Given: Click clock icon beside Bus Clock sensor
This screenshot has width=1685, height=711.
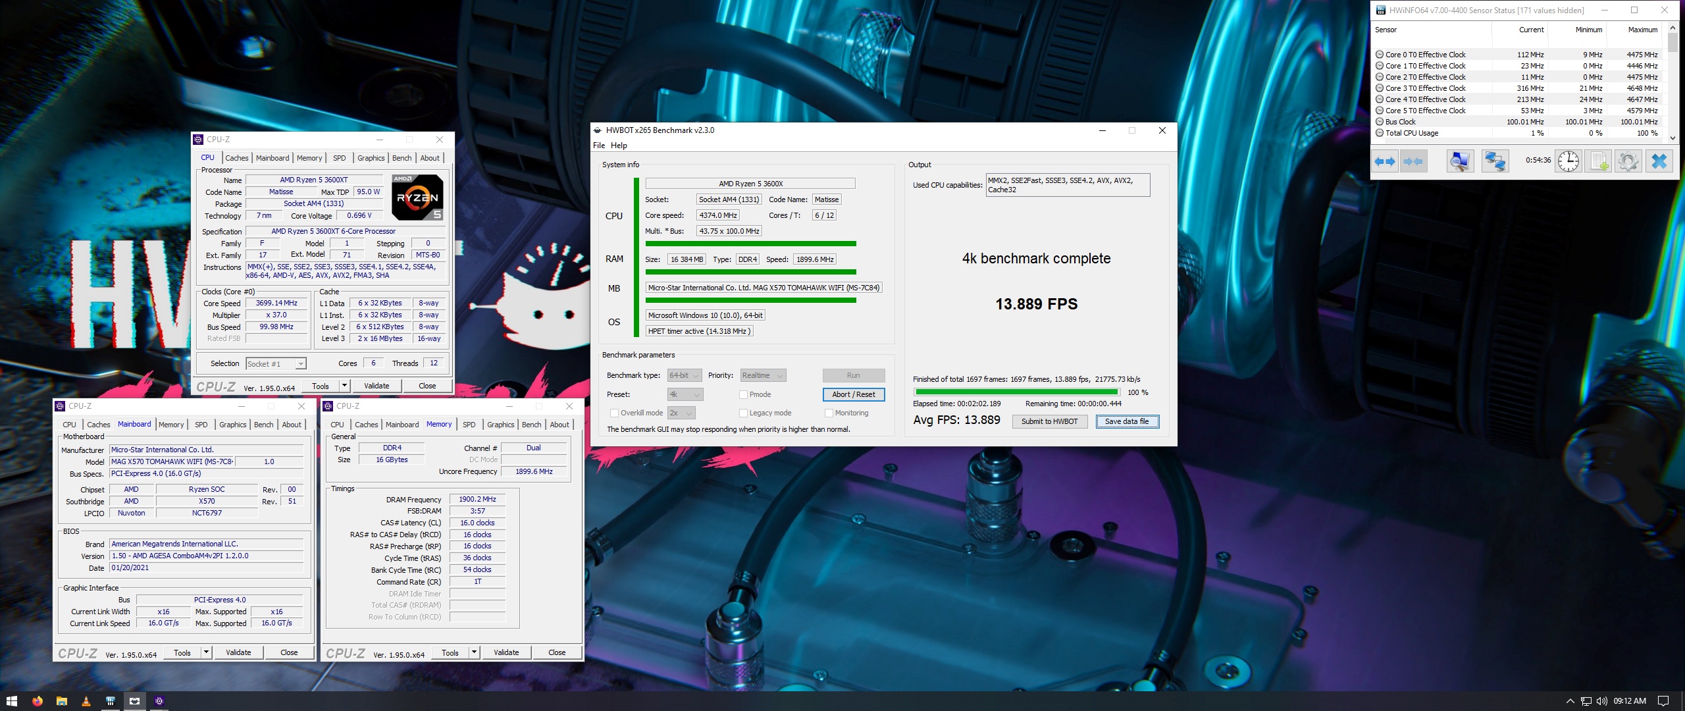Looking at the screenshot, I should coord(1380,122).
